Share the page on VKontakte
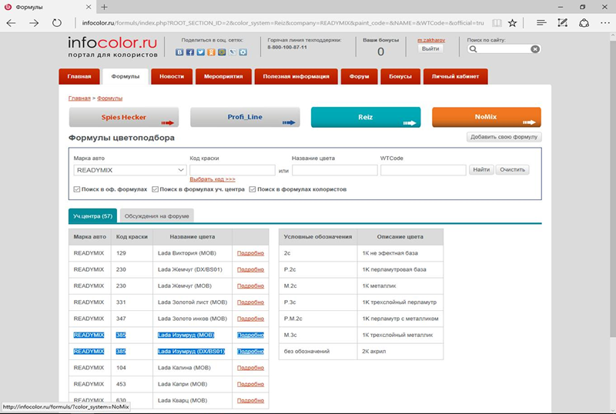The image size is (616, 414). (x=179, y=52)
